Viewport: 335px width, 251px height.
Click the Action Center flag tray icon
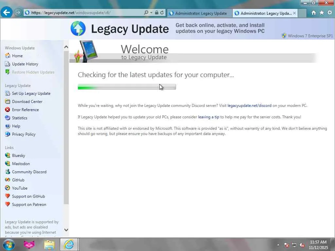point(286,245)
